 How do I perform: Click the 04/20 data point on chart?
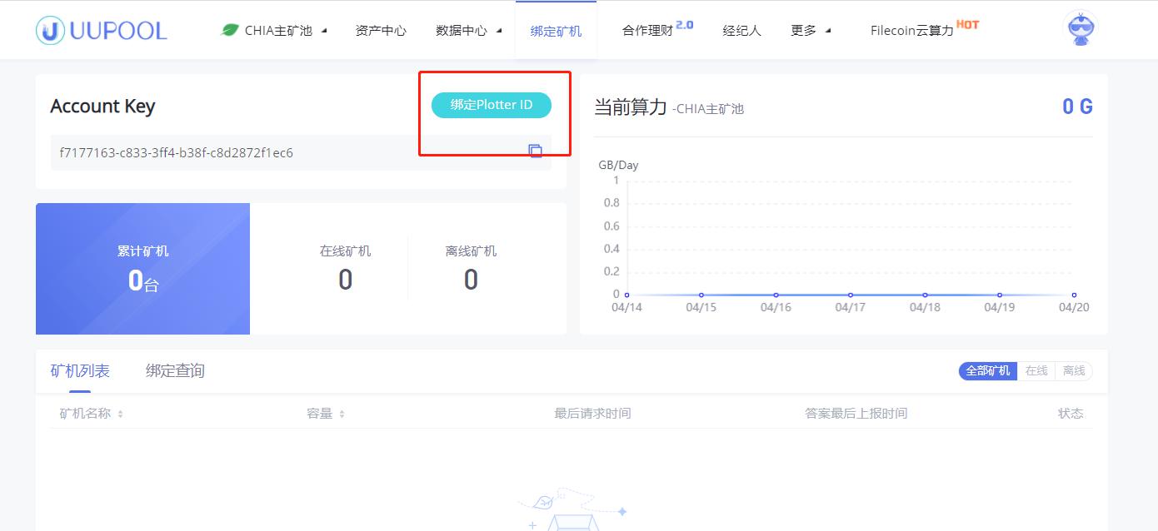(x=1074, y=295)
